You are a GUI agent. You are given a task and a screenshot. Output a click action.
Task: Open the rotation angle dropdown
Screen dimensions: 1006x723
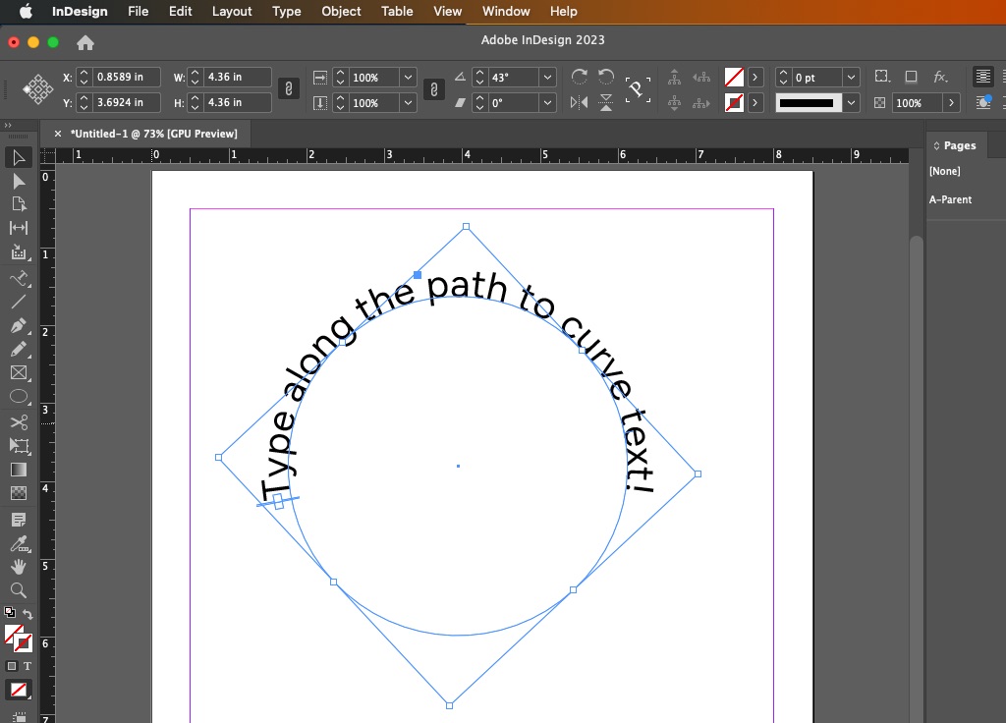pyautogui.click(x=547, y=78)
